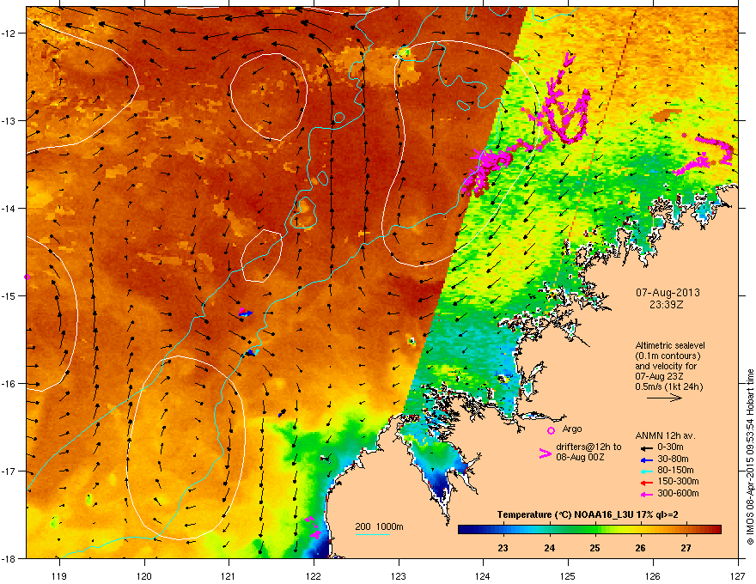Click latitude axis label "-16"

pyautogui.click(x=9, y=384)
